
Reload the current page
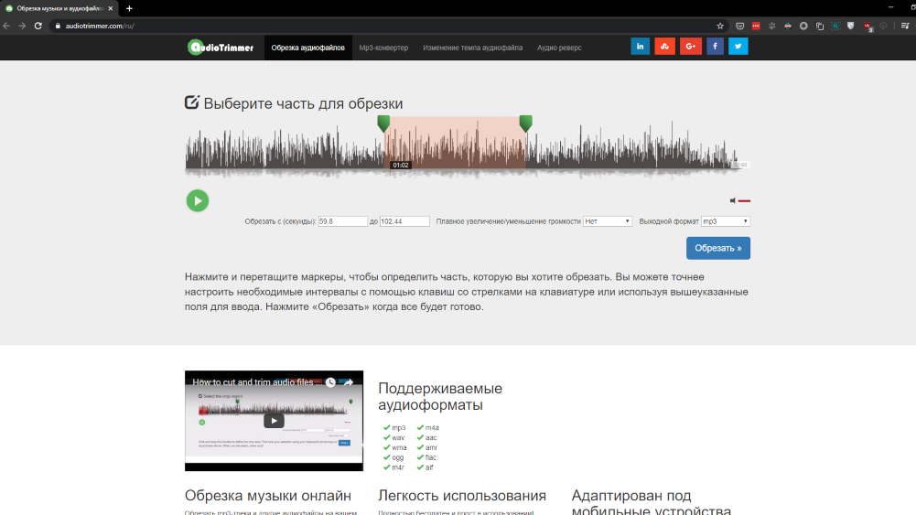(x=38, y=26)
